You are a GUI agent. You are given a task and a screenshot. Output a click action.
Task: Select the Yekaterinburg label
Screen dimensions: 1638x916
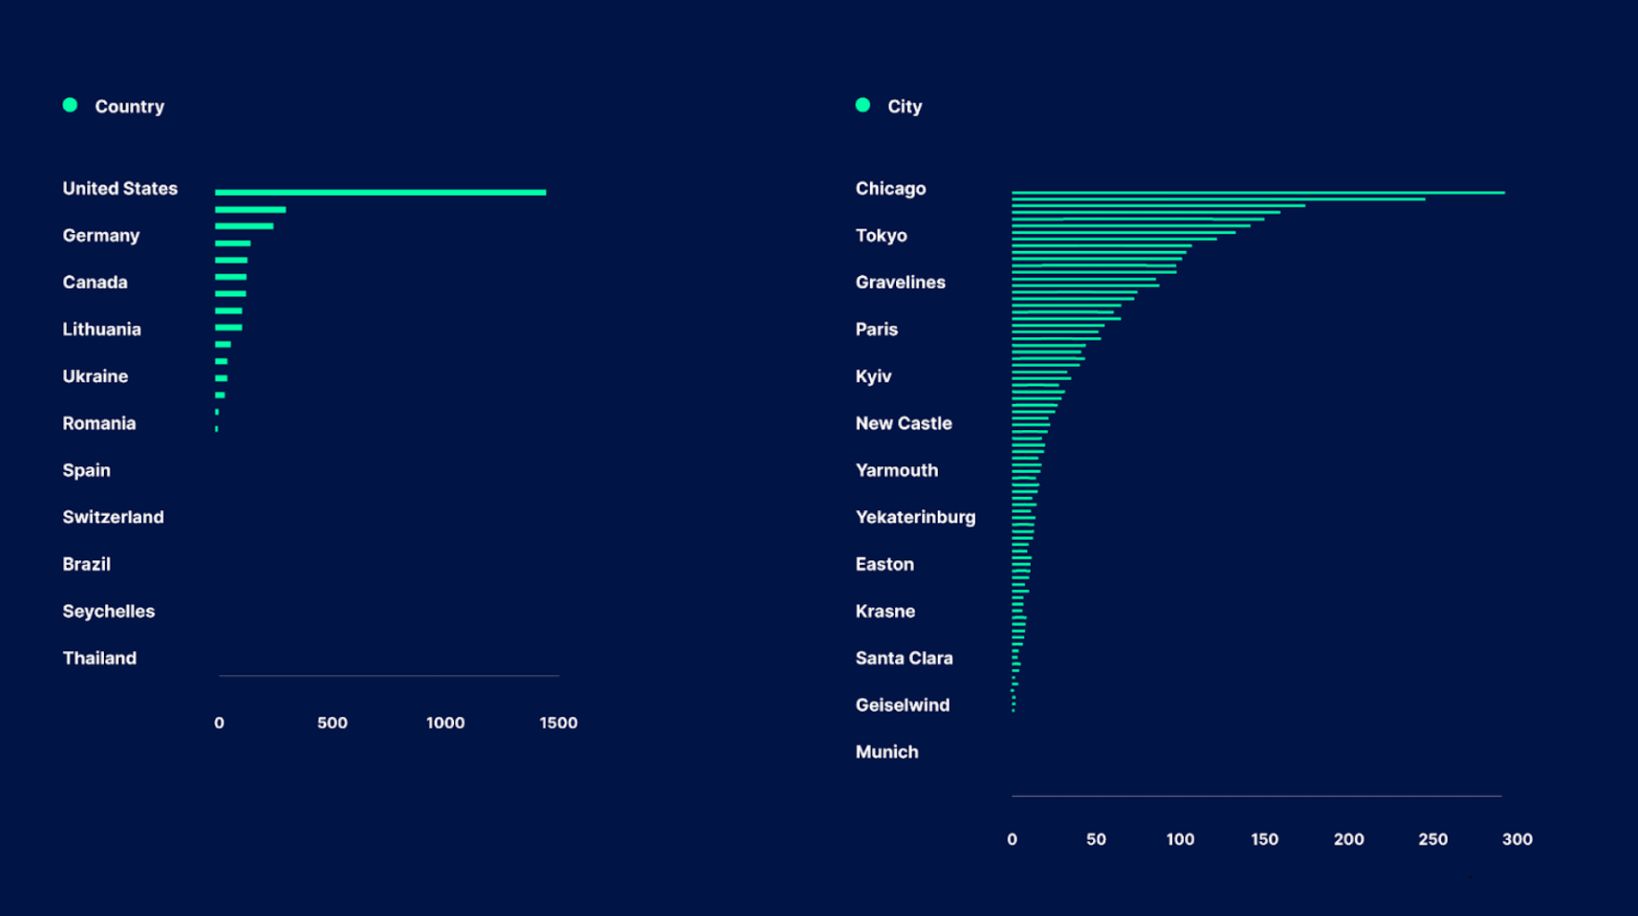coord(915,517)
